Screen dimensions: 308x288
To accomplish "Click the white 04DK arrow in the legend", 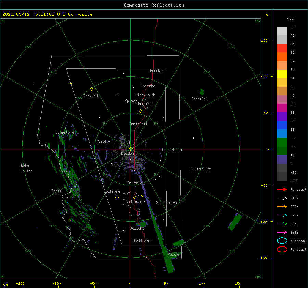I will point(282,198).
